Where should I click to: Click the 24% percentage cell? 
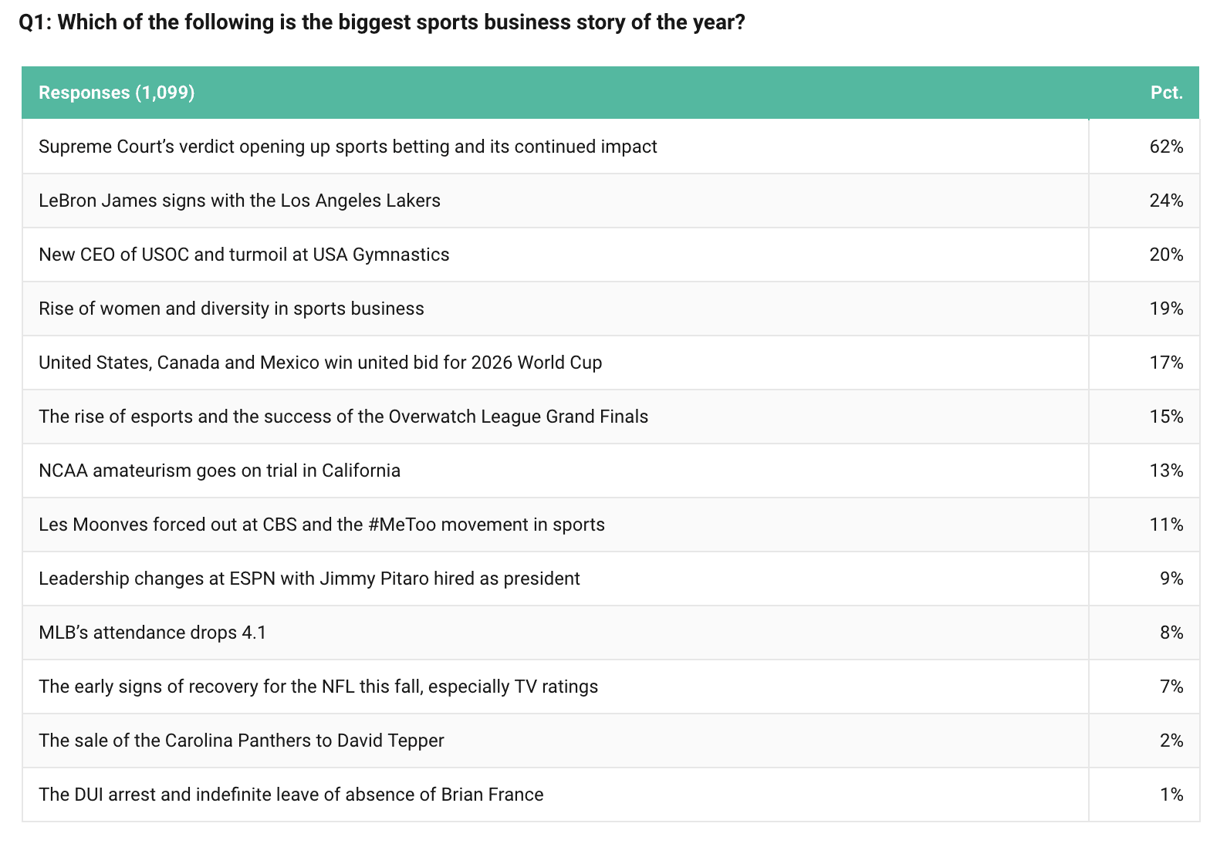tap(1166, 201)
